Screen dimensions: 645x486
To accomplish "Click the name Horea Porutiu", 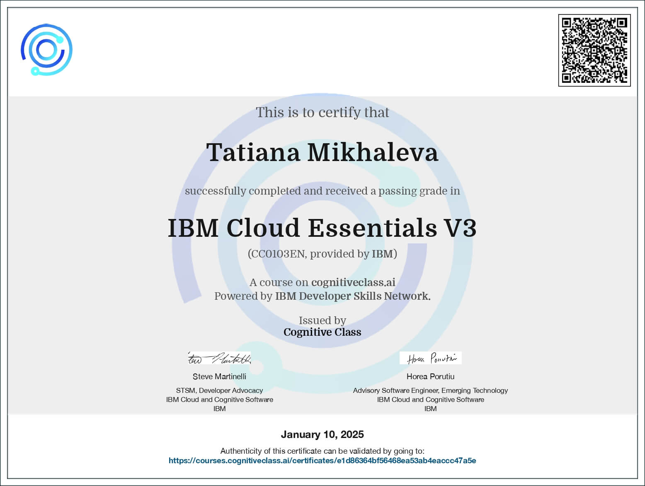I will click(x=430, y=376).
